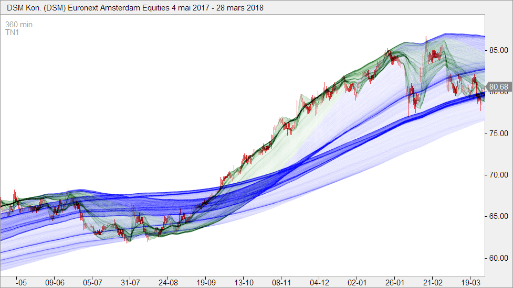This screenshot has height=288, width=513.
Task: Click the '19-09' date axis label
Action: click(x=206, y=282)
